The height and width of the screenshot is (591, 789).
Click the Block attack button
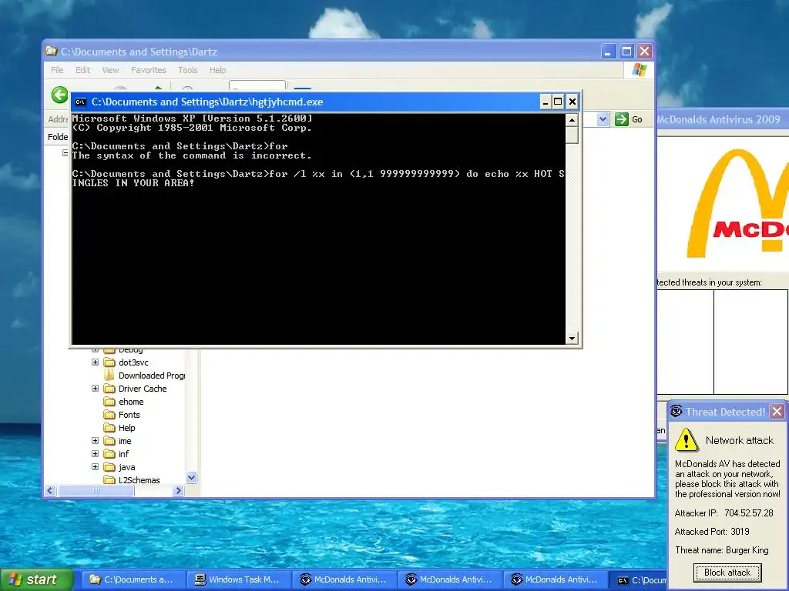(727, 573)
